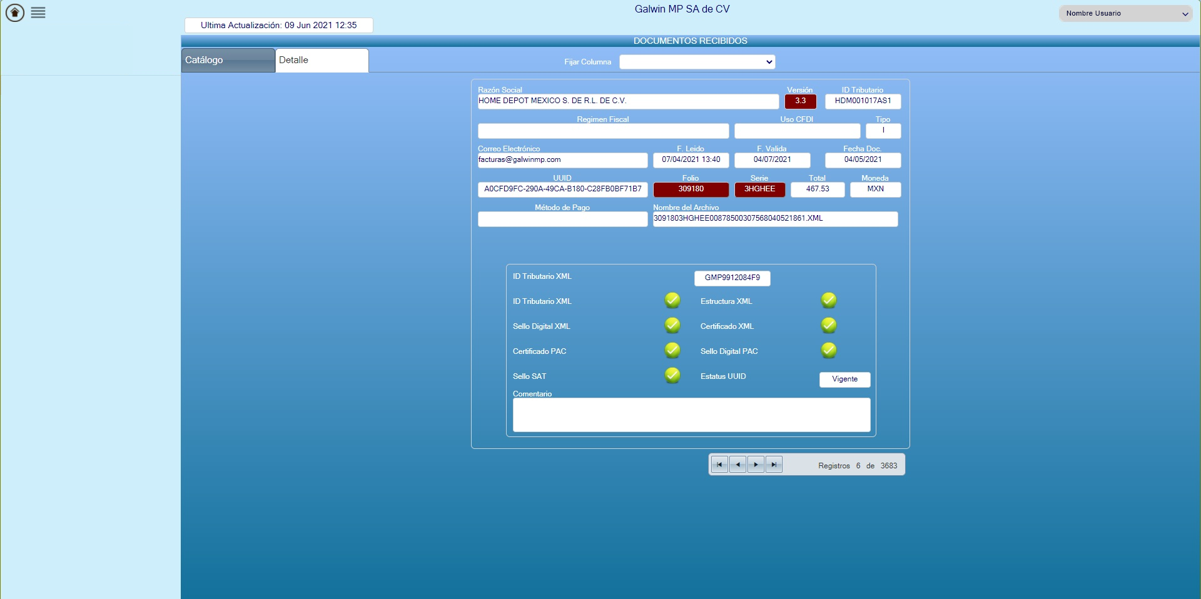Click the F. Valida date field

(x=772, y=160)
